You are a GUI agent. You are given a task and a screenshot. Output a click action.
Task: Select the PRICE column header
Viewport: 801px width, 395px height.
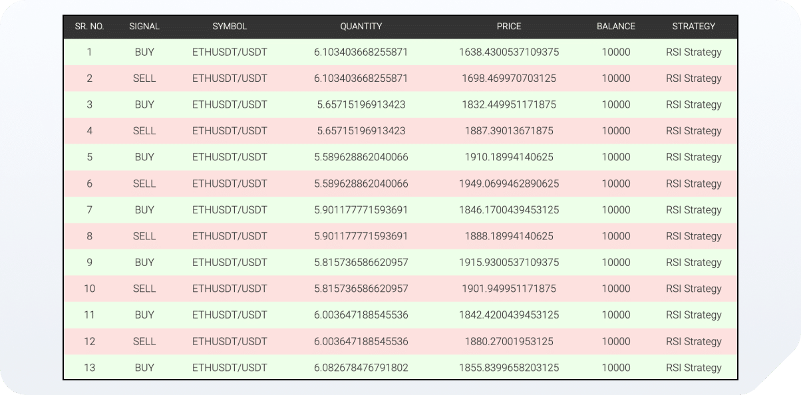click(x=509, y=27)
